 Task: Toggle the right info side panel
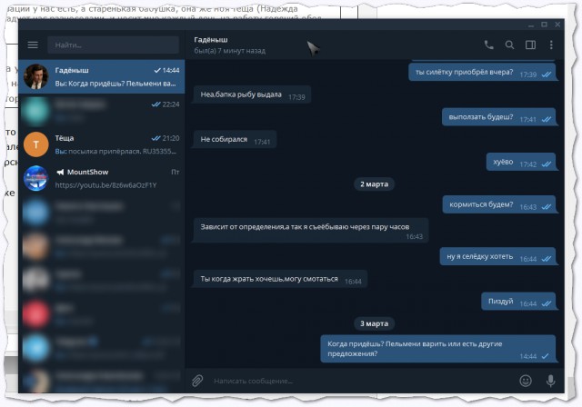(530, 45)
